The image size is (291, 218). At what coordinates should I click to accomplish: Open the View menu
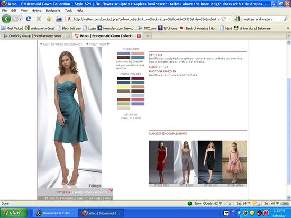pyautogui.click(x=24, y=11)
